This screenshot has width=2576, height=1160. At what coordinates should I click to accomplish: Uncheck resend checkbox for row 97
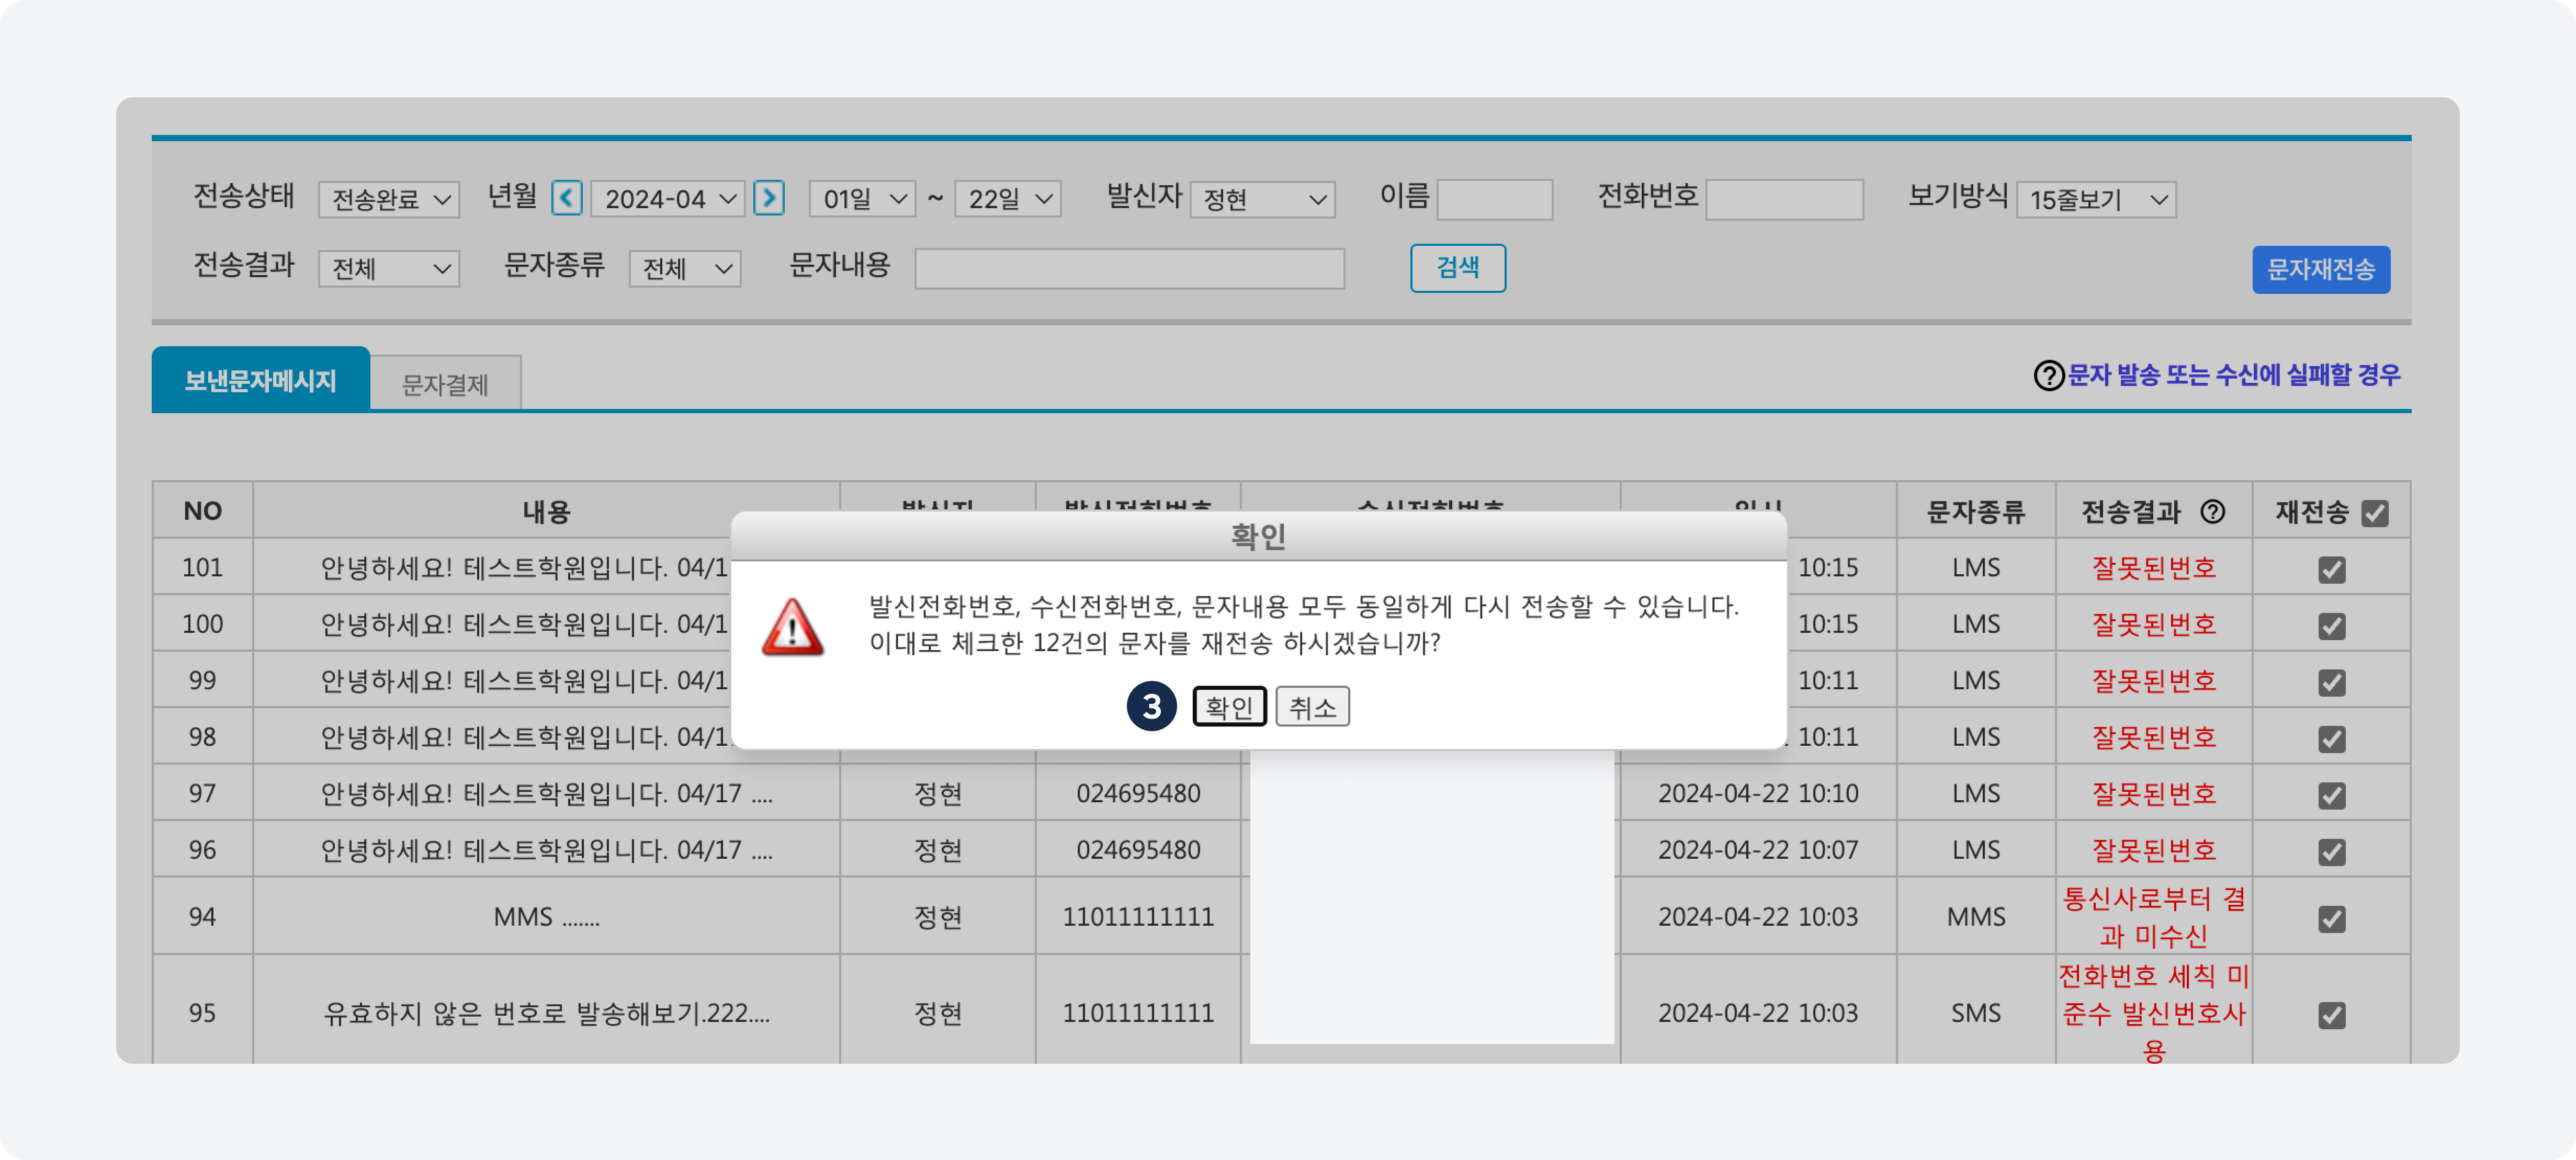click(2331, 796)
